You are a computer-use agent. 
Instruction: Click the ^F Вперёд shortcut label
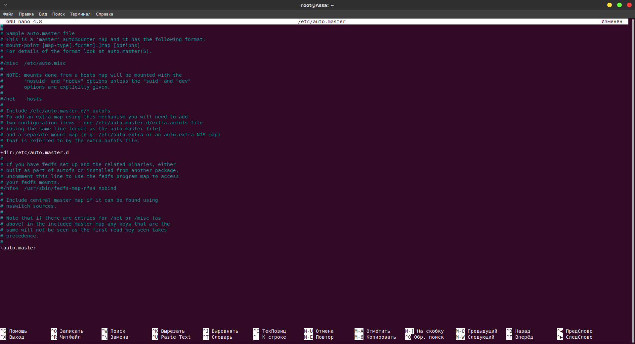(520, 337)
